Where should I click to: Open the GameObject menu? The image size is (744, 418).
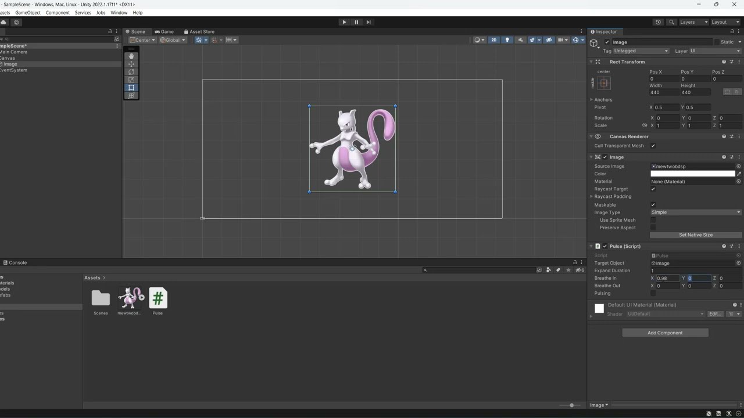28,12
